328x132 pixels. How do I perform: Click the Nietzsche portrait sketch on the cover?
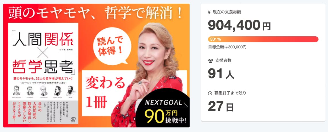point(57,91)
